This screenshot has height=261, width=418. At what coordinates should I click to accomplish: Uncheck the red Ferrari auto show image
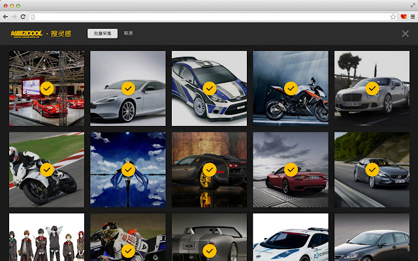(x=47, y=89)
